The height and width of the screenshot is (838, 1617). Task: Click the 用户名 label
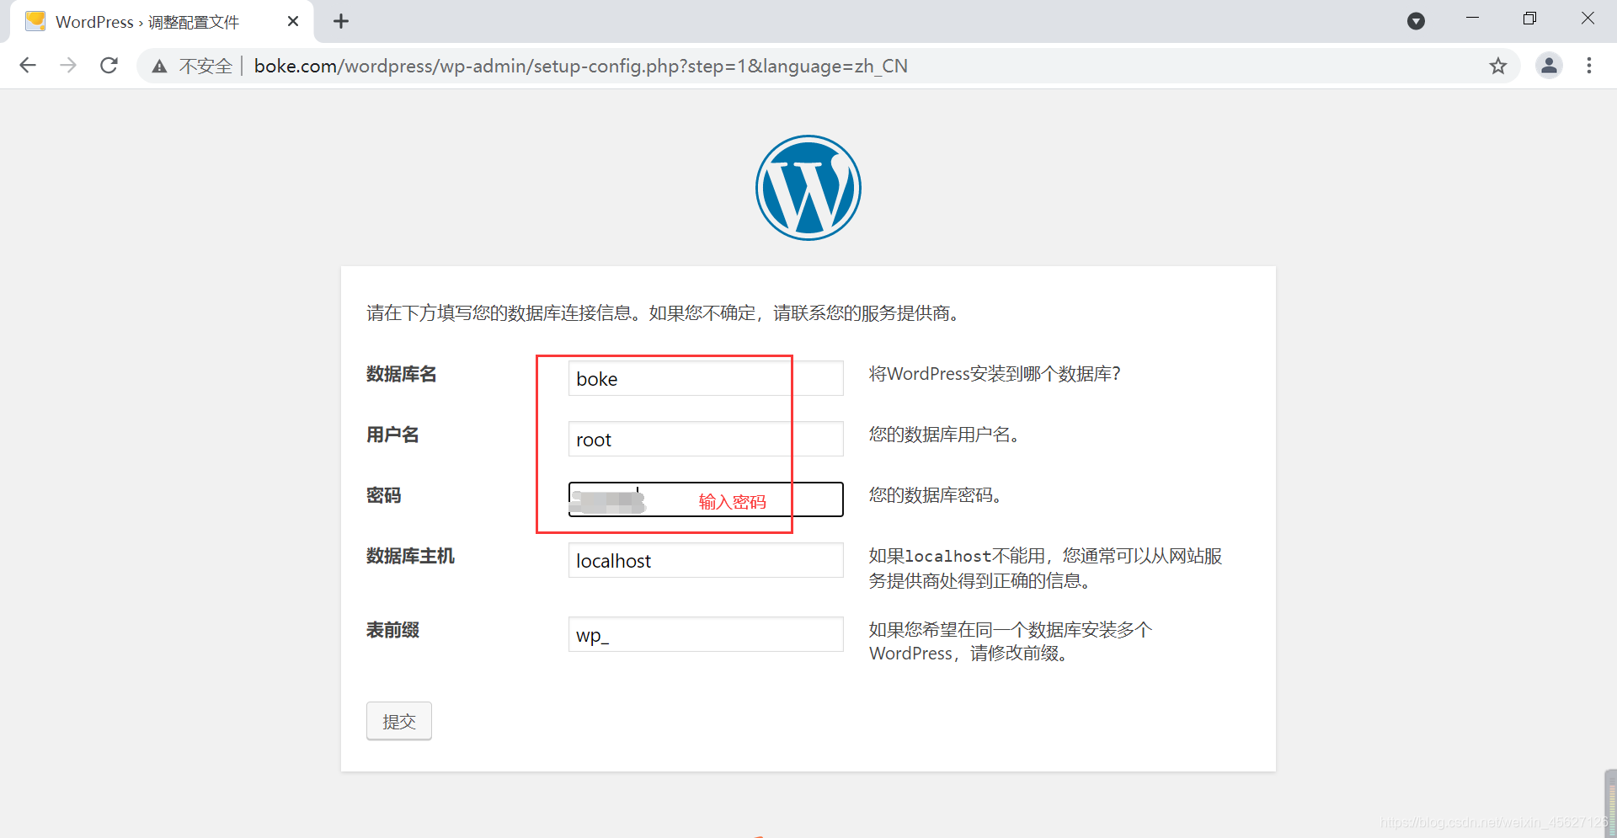coord(392,435)
